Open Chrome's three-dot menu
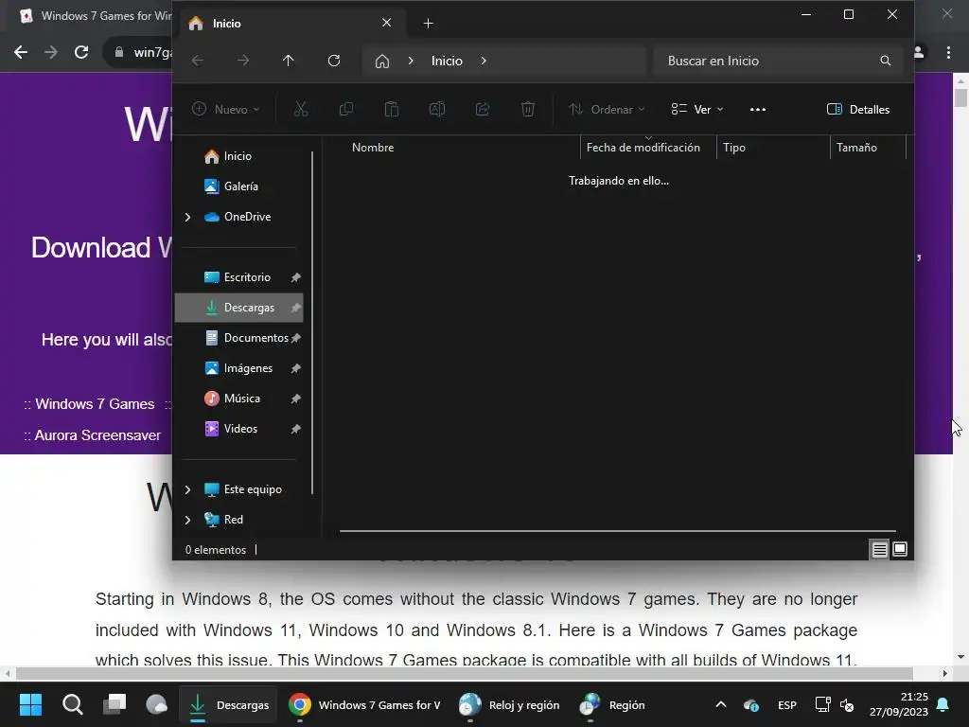 click(x=948, y=52)
